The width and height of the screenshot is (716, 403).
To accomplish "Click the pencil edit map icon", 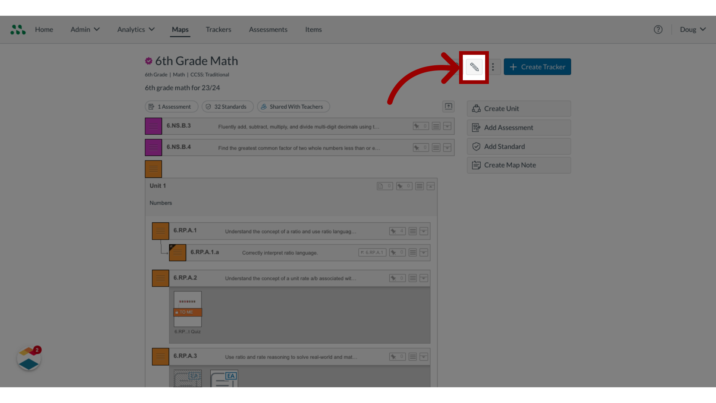I will (474, 67).
